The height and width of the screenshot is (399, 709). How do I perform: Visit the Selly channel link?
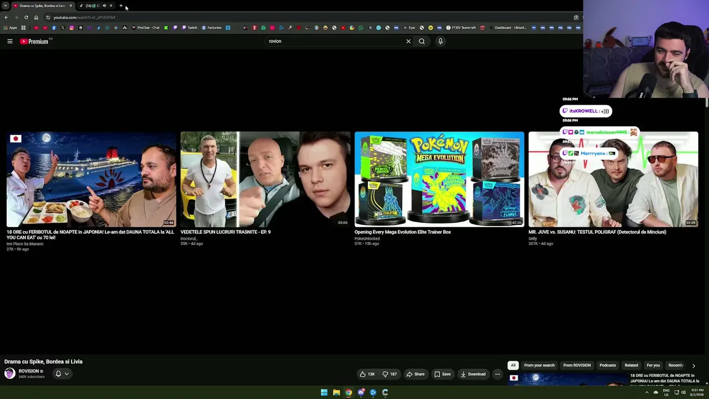pyautogui.click(x=532, y=238)
